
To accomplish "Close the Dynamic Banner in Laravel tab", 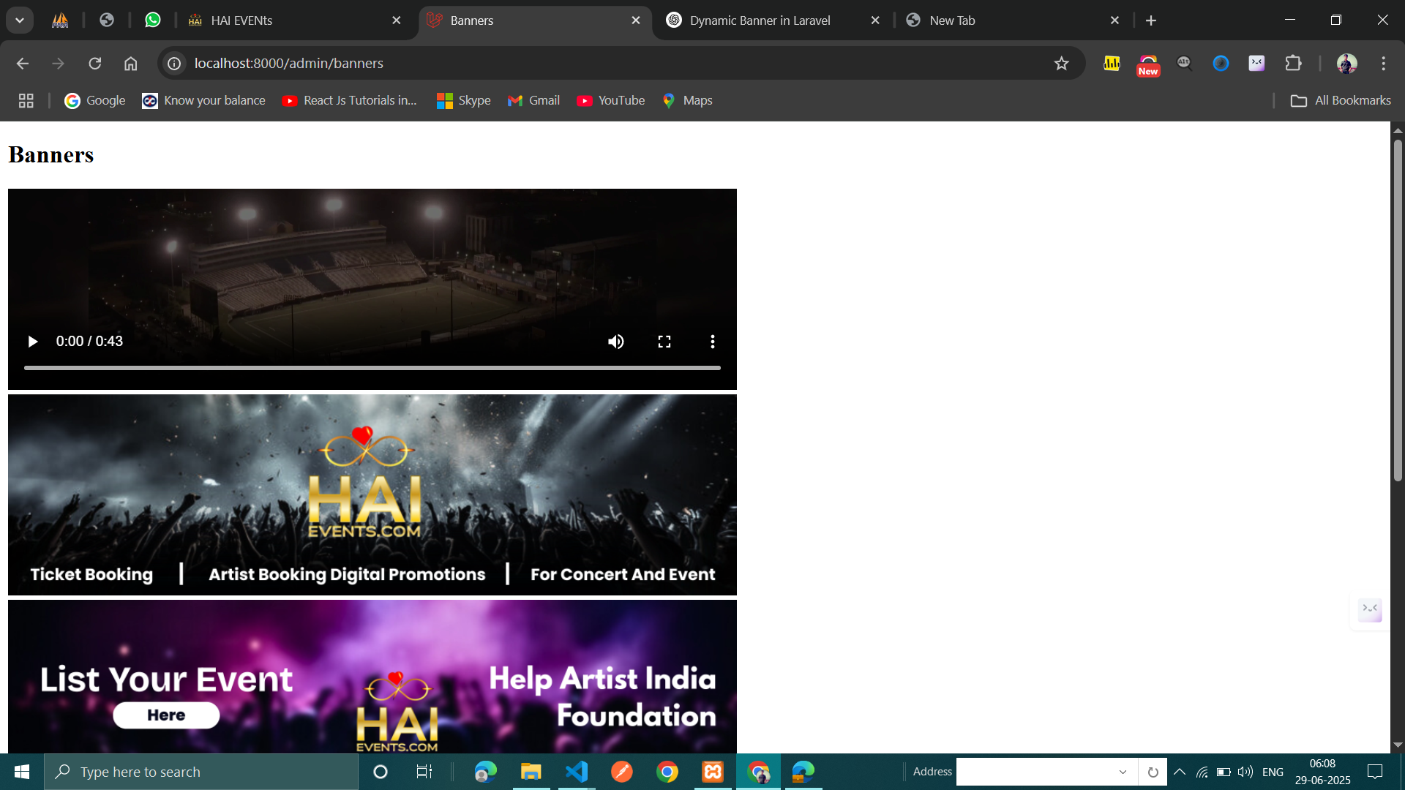I will click(875, 20).
